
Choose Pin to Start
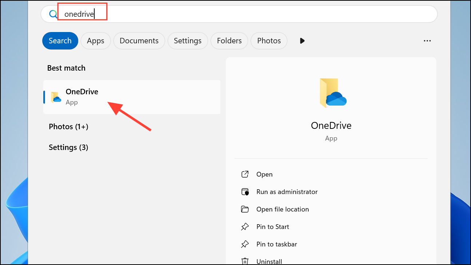273,227
